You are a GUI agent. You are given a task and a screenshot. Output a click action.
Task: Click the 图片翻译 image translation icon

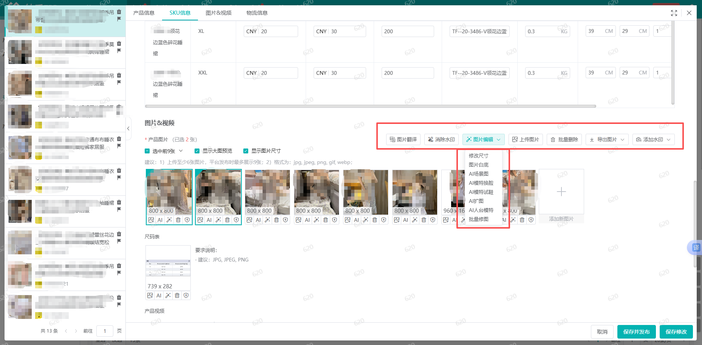(403, 139)
